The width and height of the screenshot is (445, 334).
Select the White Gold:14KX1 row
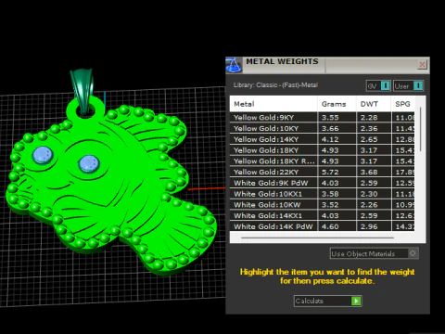(322, 215)
